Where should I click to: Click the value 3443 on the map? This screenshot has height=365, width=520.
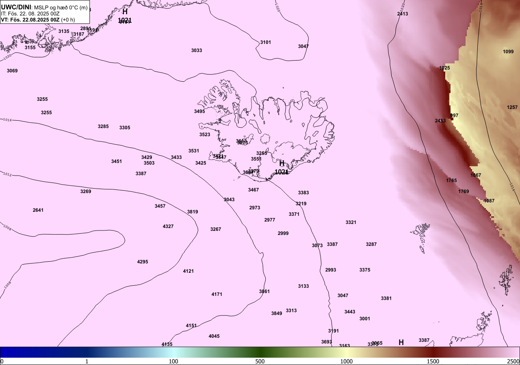coord(350,312)
